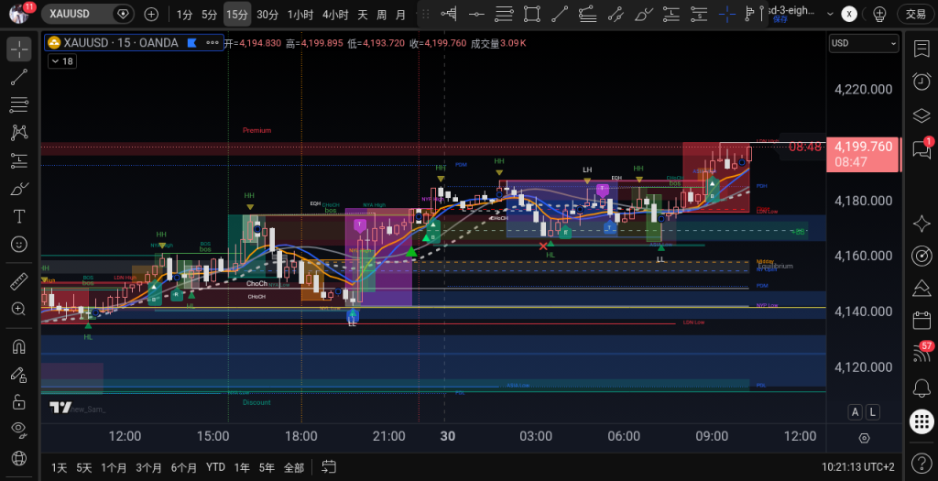Open the object tree layers panel

922,115
